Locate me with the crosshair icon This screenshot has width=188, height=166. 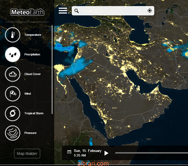pos(149,11)
